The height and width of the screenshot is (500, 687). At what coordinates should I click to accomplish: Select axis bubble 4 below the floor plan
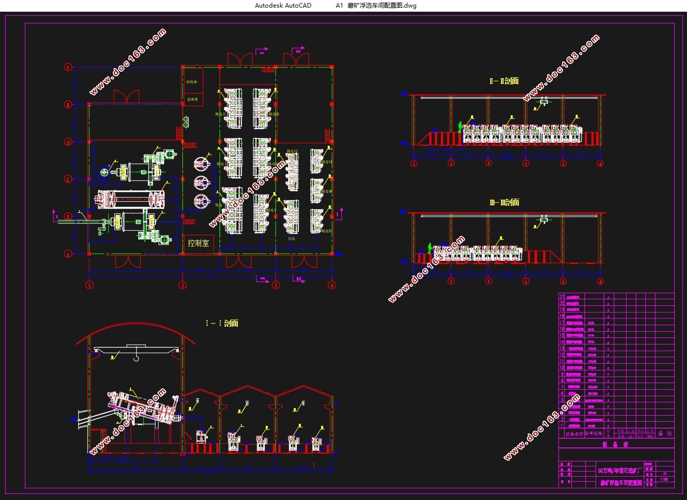pyautogui.click(x=332, y=285)
